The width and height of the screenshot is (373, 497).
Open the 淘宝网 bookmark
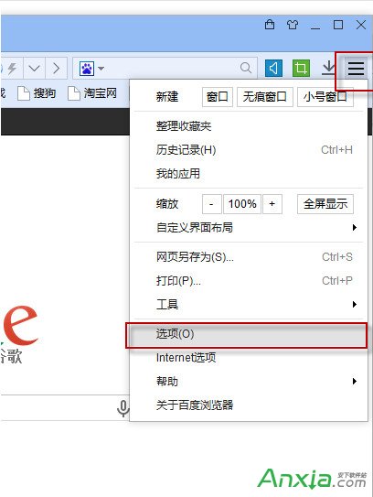pyautogui.click(x=92, y=93)
